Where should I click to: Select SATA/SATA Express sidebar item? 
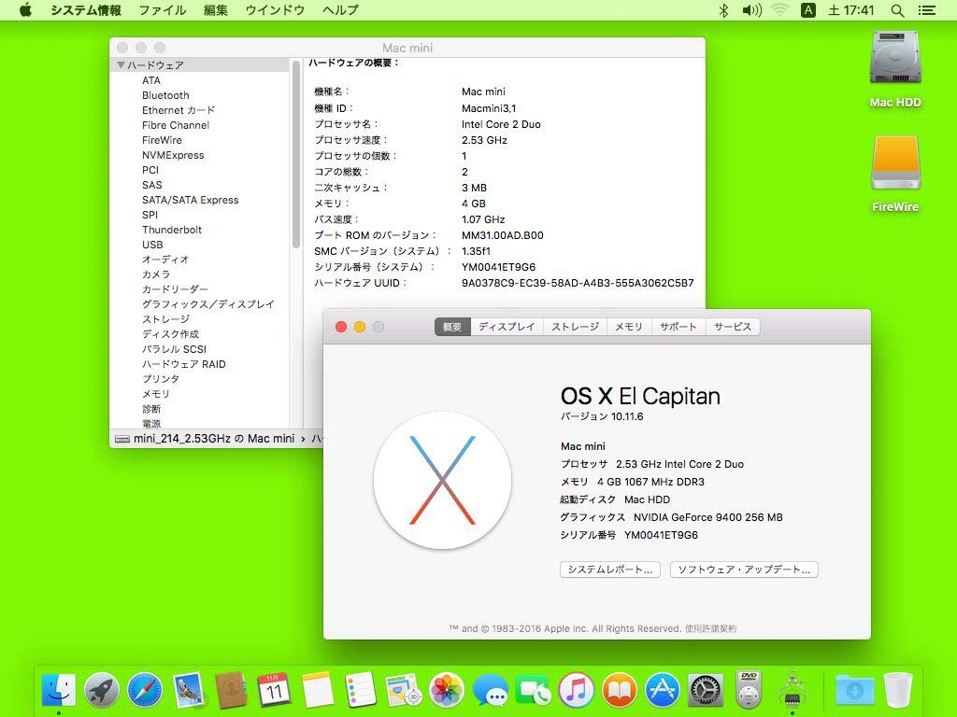(x=190, y=200)
